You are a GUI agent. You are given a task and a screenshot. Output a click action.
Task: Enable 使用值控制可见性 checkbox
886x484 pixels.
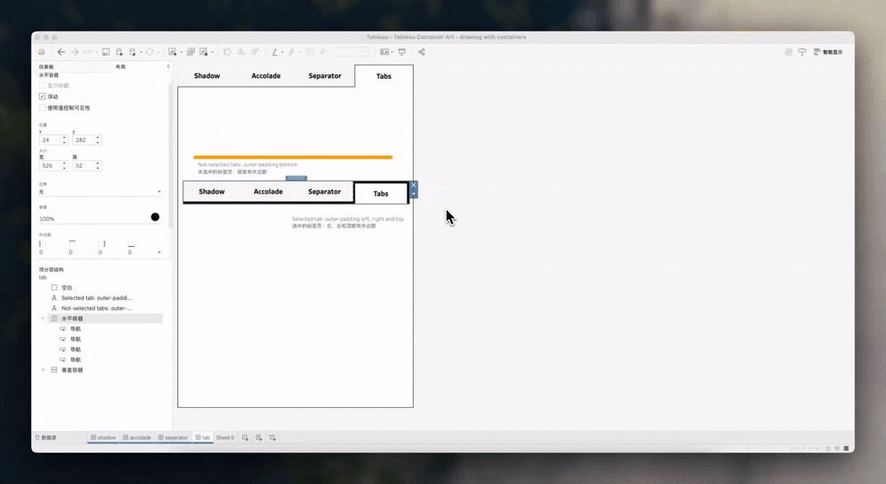(x=43, y=108)
